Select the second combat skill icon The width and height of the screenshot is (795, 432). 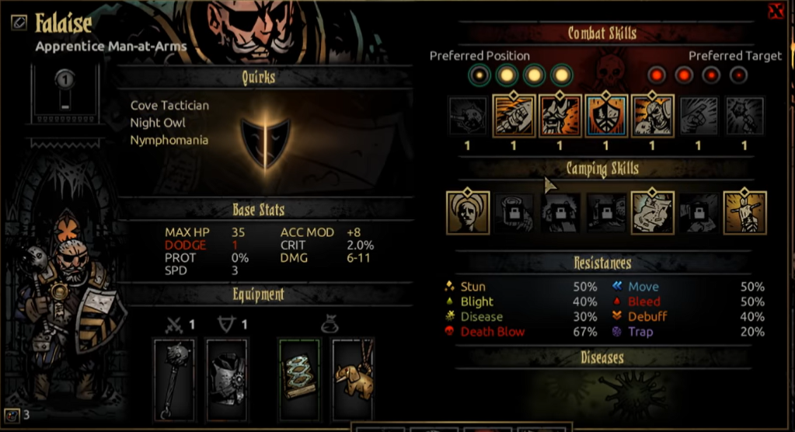(514, 116)
